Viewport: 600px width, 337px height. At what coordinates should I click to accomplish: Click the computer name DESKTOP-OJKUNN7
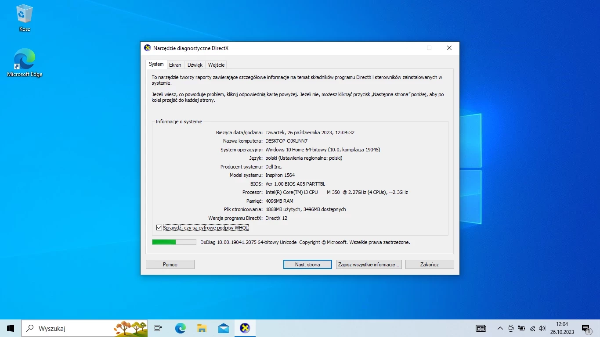[286, 141]
